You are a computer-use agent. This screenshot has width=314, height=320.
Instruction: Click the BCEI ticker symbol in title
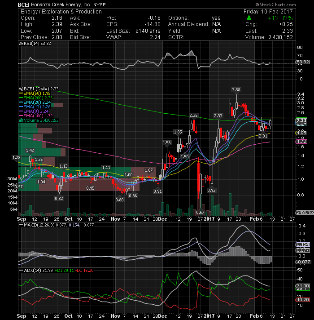coord(24,4)
